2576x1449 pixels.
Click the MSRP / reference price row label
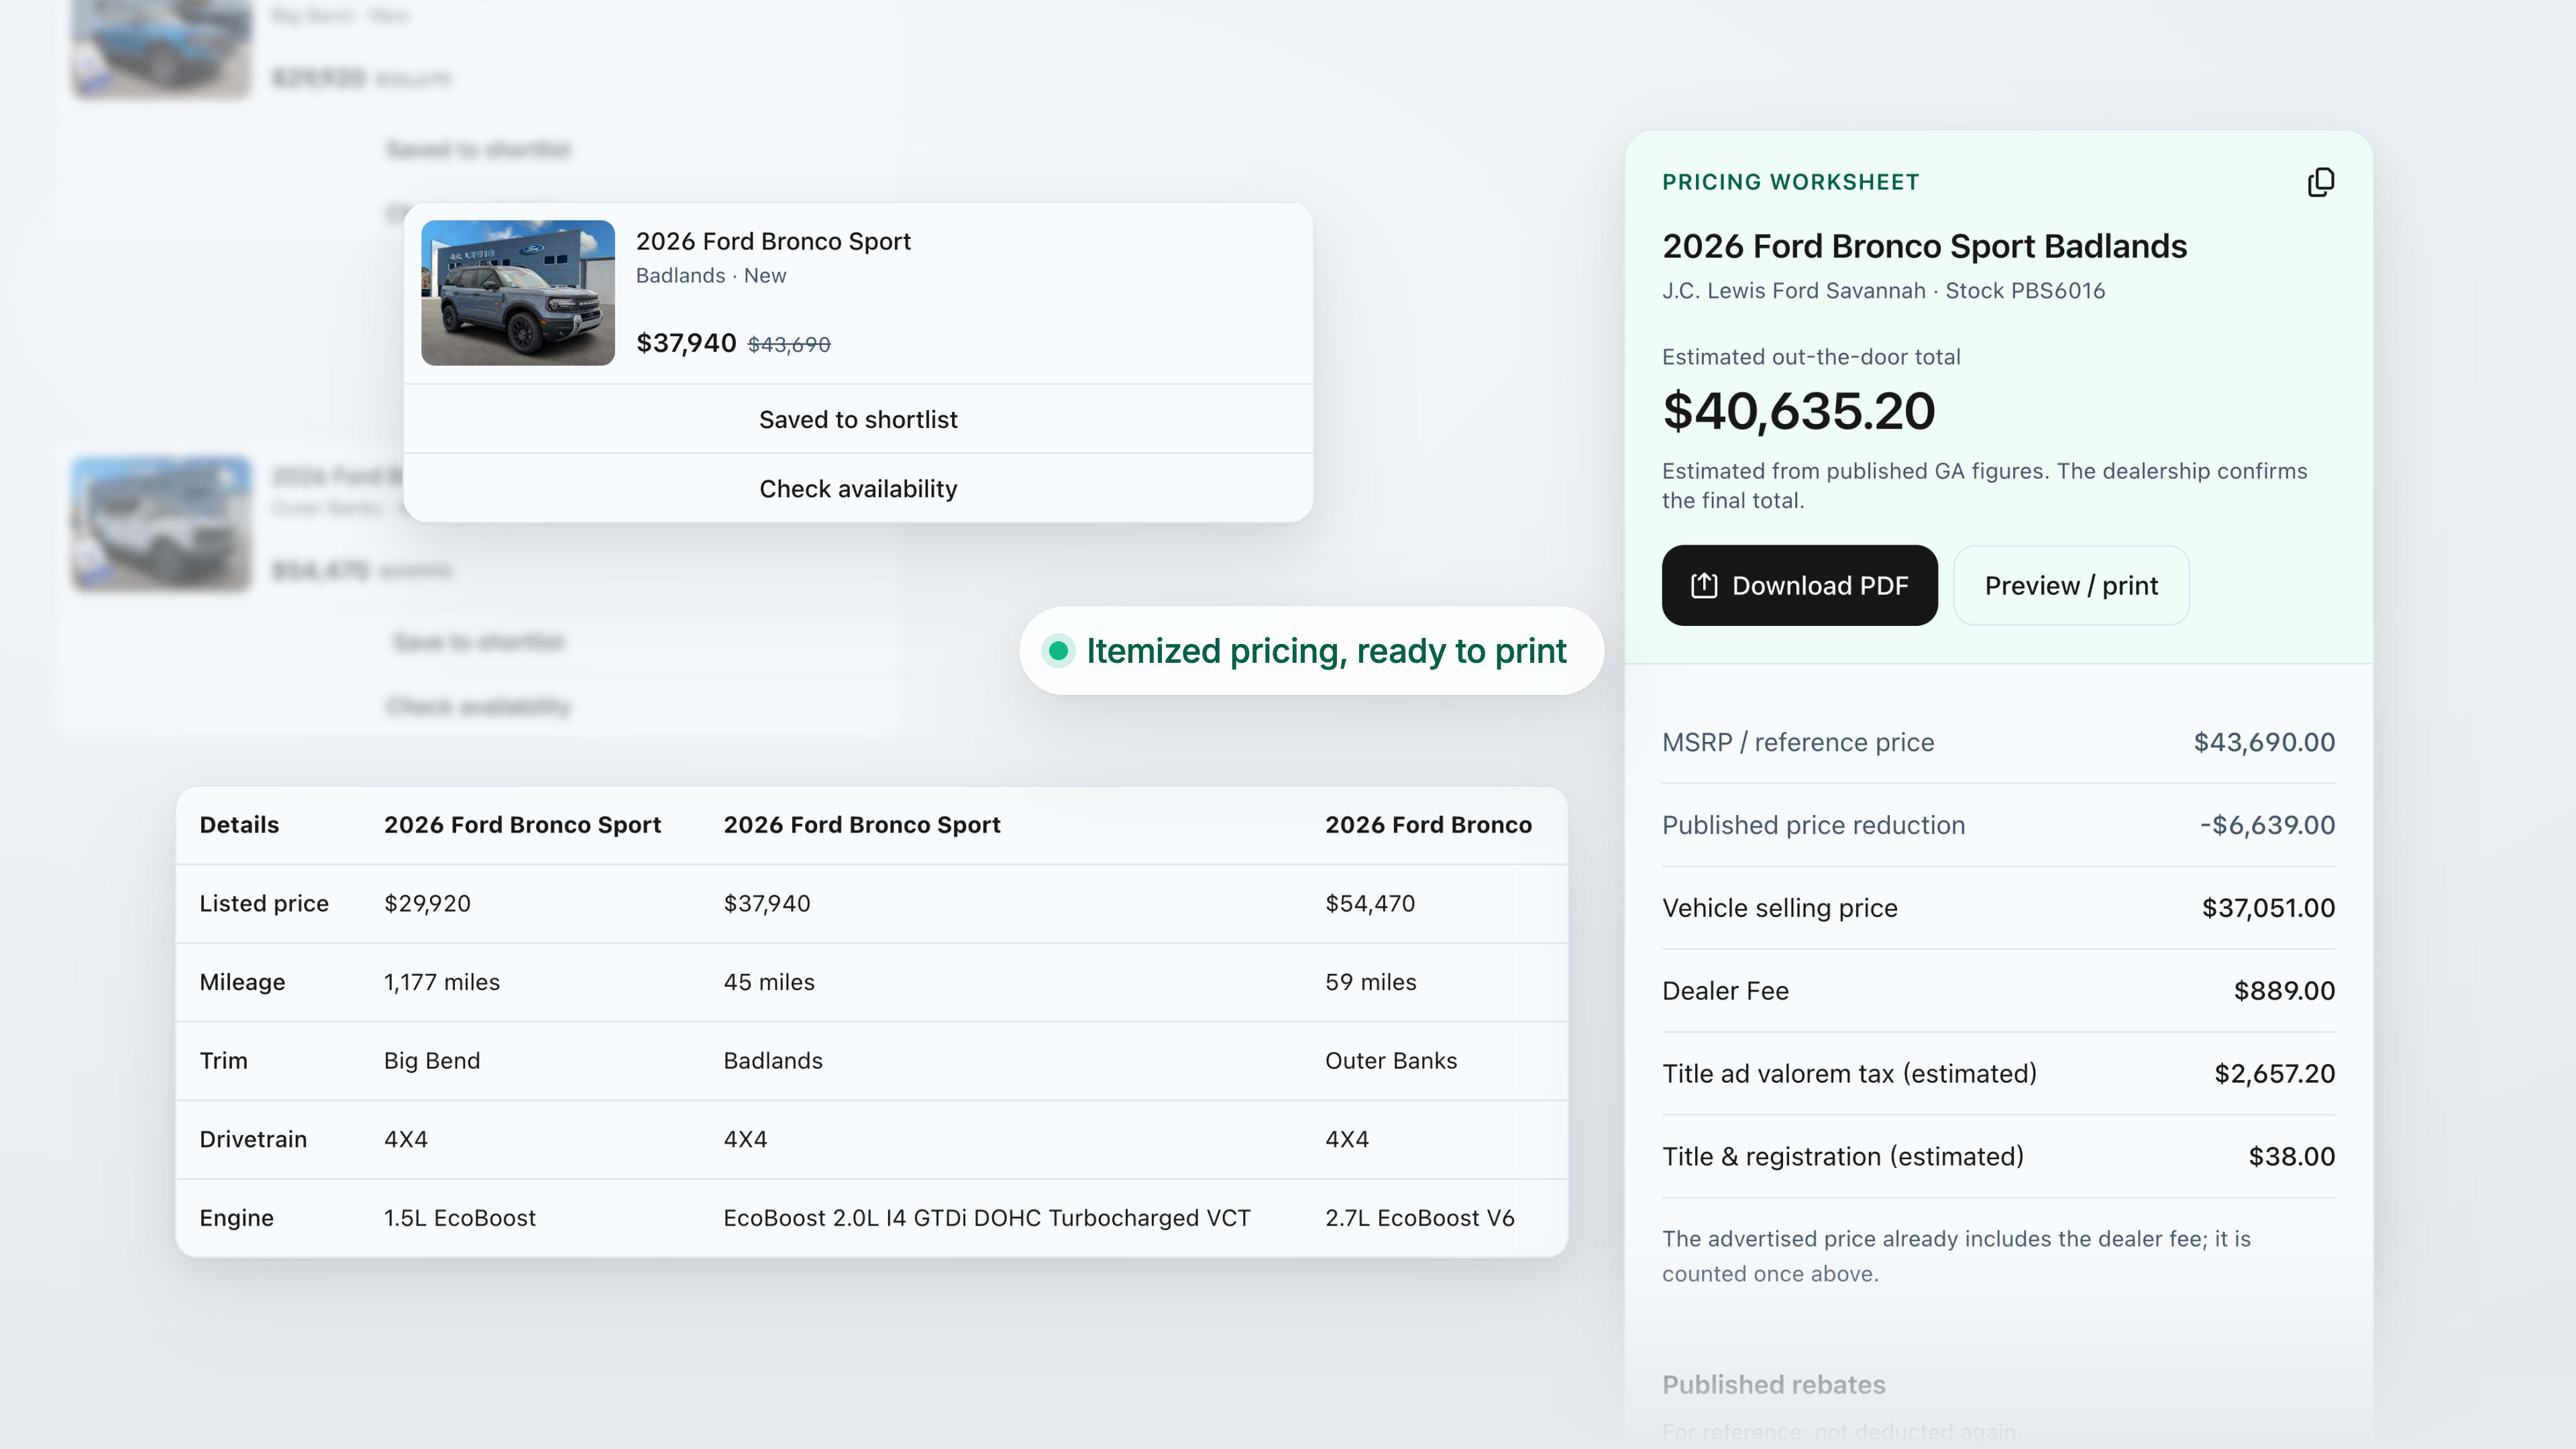click(x=1798, y=742)
